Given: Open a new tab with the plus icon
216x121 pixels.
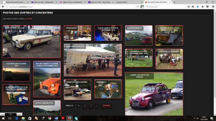Looking at the screenshot, I should tap(174, 2).
